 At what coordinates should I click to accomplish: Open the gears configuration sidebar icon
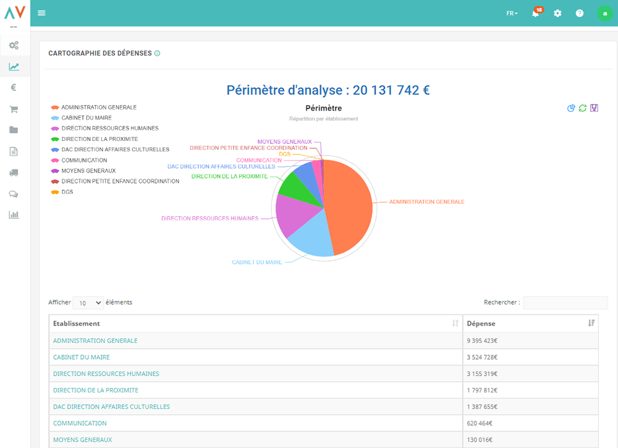[x=14, y=45]
